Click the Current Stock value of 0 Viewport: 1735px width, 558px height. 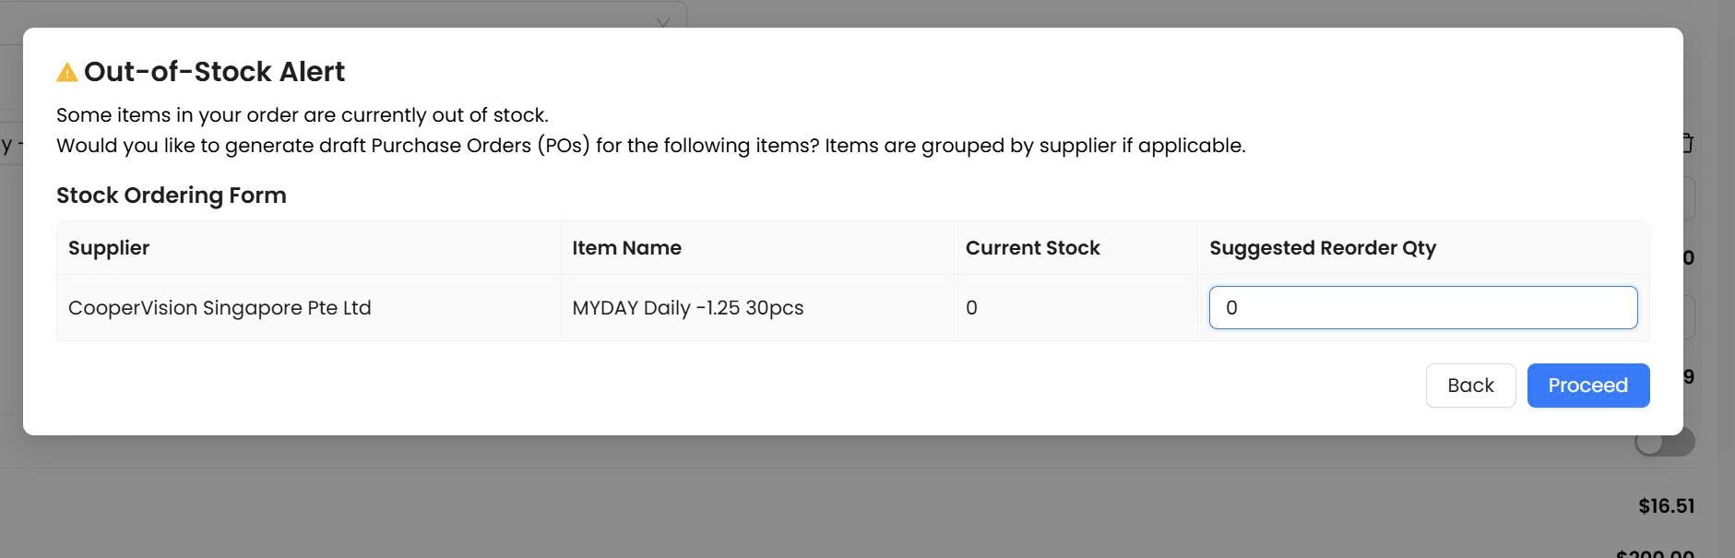971,308
